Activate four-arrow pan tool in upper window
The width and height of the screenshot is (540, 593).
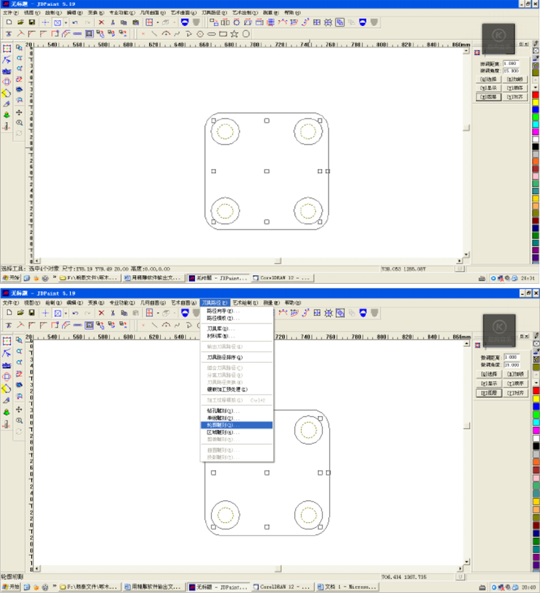tap(19, 112)
